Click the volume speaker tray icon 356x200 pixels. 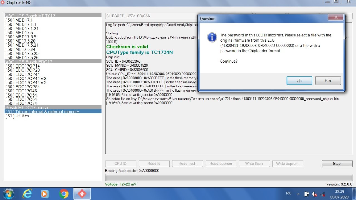point(315,194)
